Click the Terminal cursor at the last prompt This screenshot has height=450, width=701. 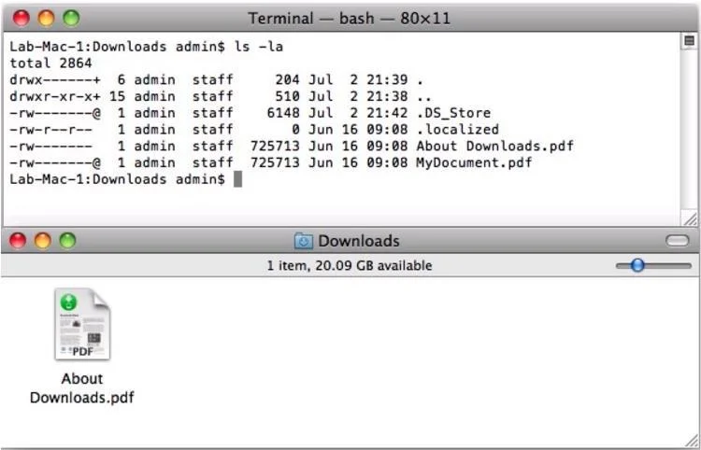[x=237, y=179]
